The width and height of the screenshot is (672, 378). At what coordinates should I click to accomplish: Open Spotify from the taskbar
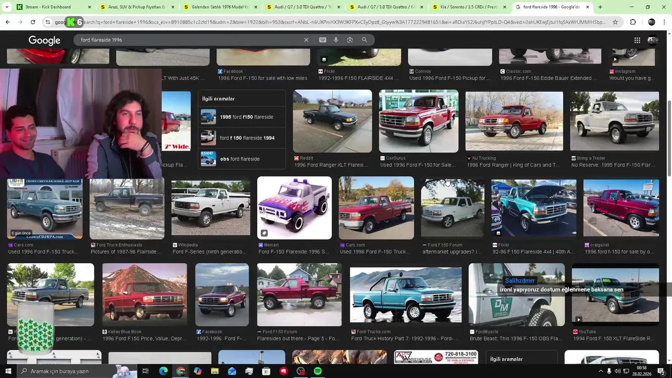coord(318,371)
